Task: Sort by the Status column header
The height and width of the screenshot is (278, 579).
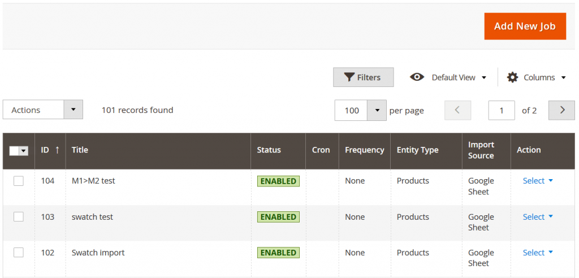Action: (269, 150)
